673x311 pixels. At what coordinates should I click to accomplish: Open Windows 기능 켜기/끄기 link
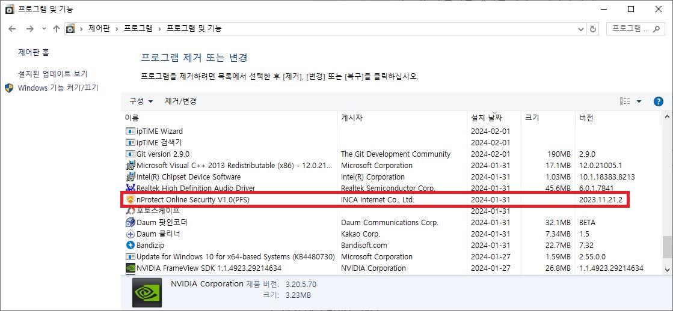58,88
